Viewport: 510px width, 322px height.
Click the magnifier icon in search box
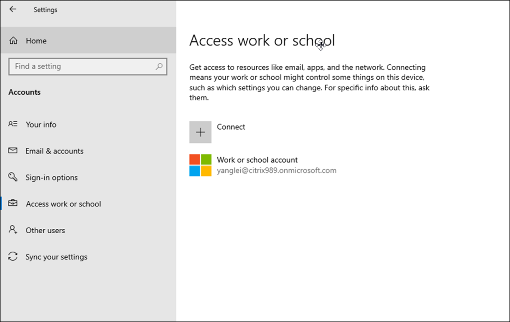[159, 66]
